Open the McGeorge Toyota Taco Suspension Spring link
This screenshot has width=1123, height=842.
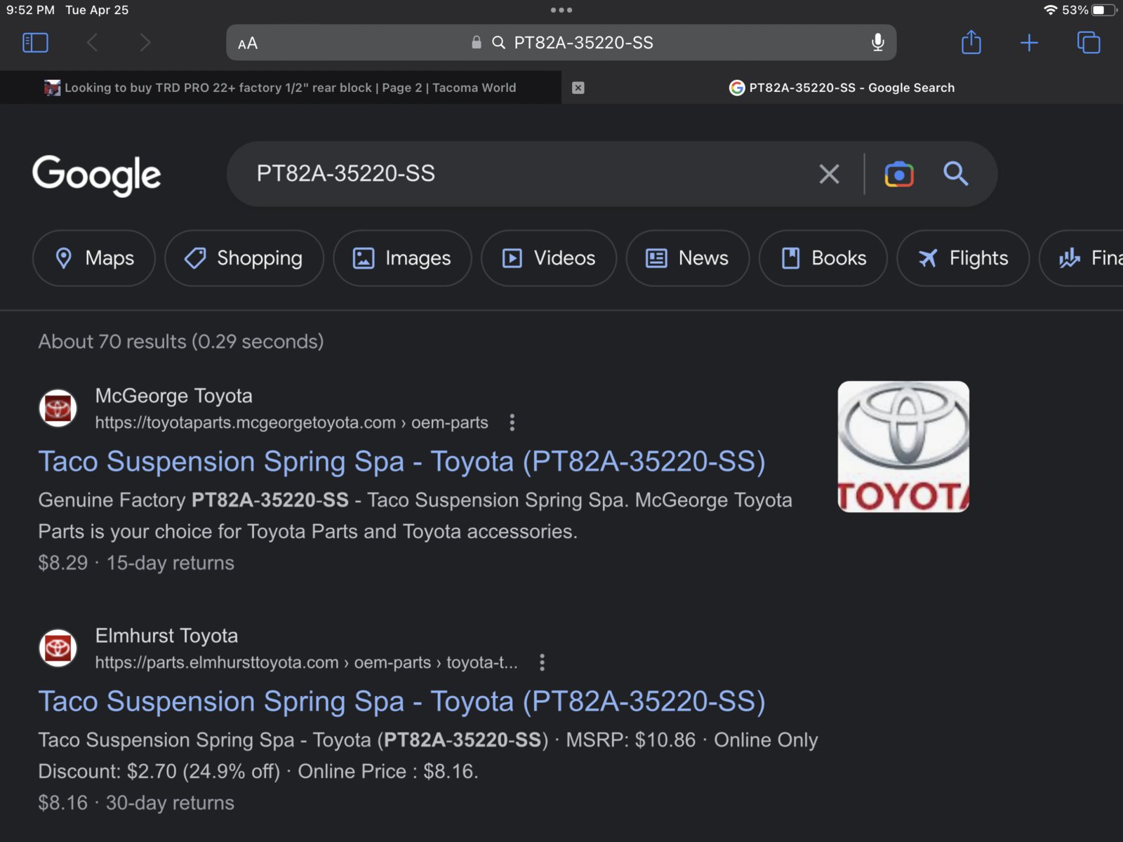click(401, 462)
